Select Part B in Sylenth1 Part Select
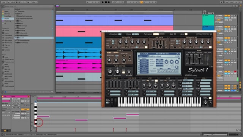This screenshot has height=137, width=243. point(162,34)
